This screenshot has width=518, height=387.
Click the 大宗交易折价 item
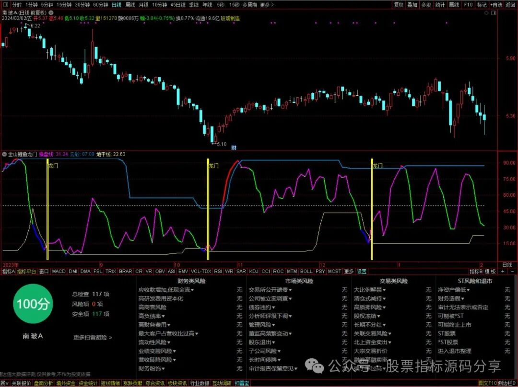(370, 351)
